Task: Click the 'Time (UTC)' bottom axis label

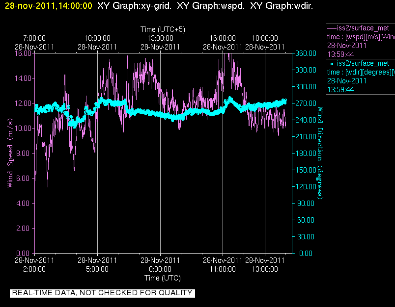Action: click(163, 278)
